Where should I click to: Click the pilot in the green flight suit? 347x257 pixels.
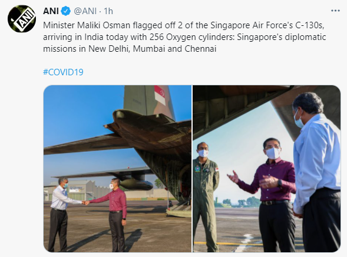coord(206,196)
